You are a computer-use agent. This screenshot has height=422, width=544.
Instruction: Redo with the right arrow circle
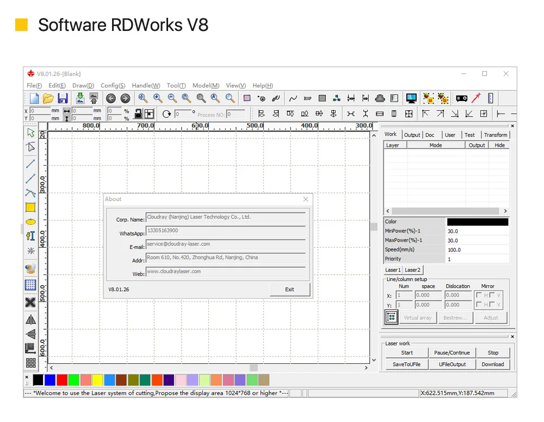click(125, 99)
